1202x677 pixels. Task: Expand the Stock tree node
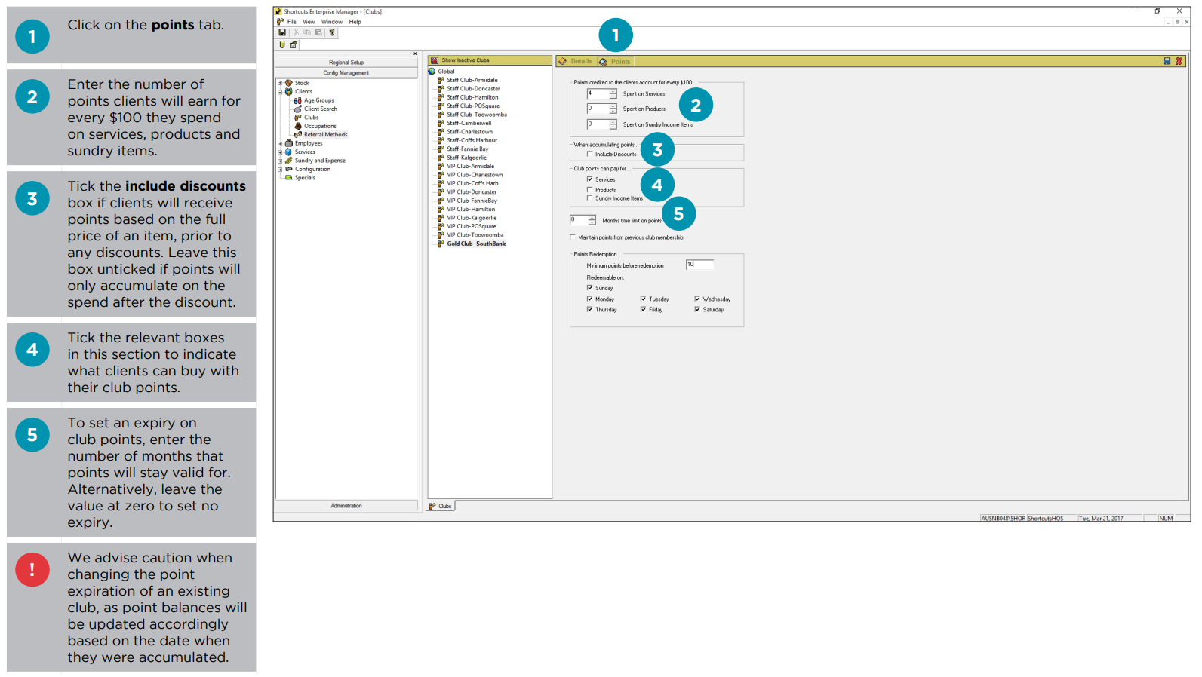280,83
